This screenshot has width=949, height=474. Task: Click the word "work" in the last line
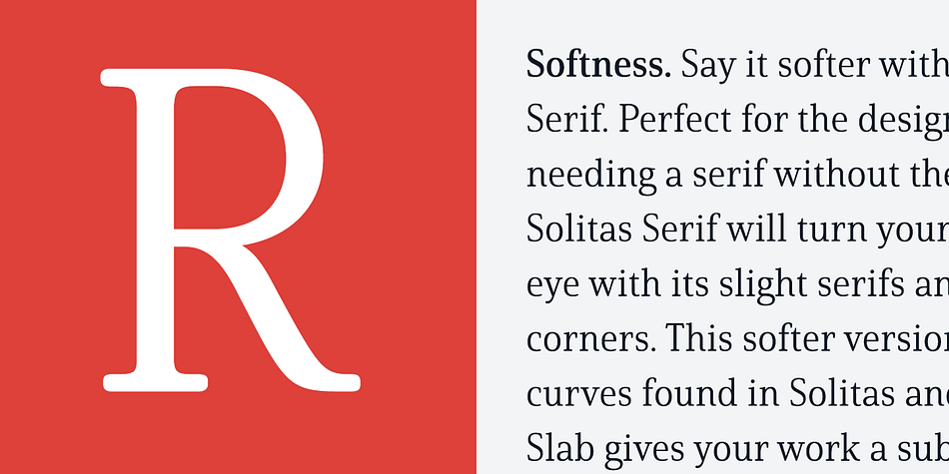pos(811,448)
